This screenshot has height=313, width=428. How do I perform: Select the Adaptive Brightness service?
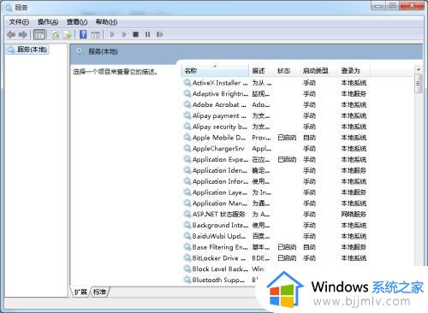point(276,94)
